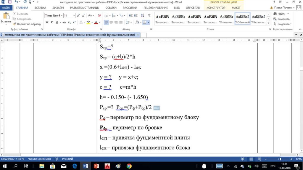
Task: Open the Change Case Aa dropdown
Action: 91,15
